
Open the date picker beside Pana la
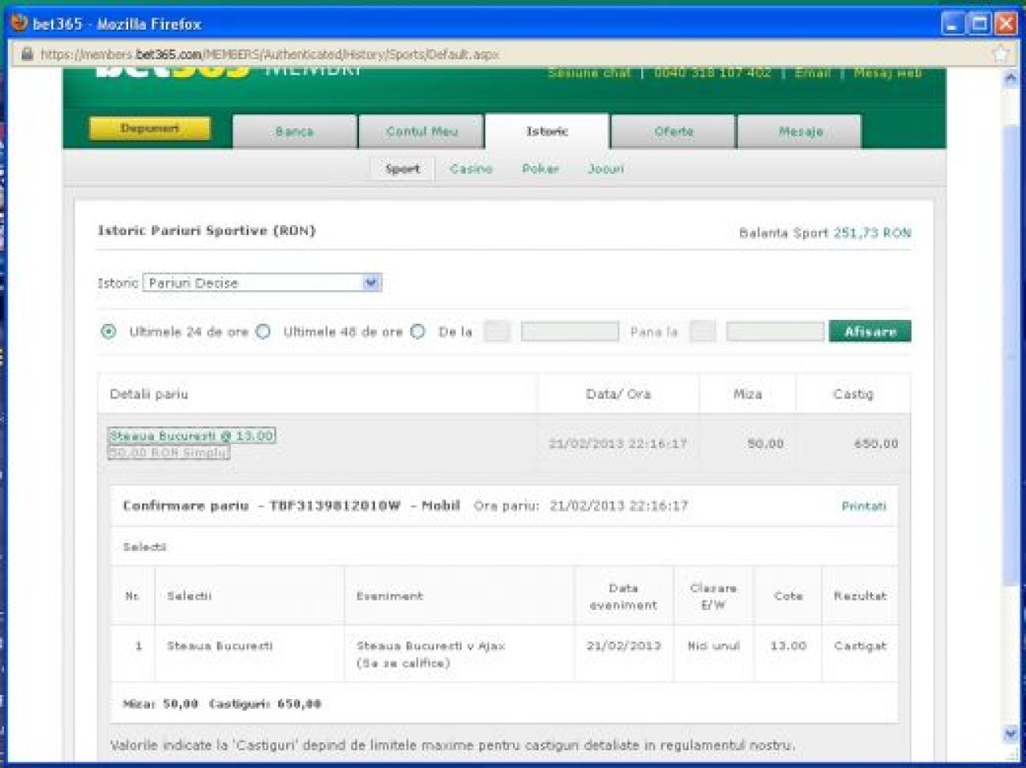click(x=702, y=331)
